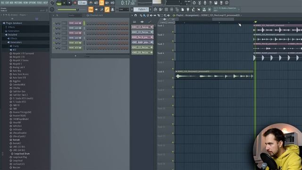Screen dimensions: 302x170
Task: Select Kontakt plugin in browser
Action: tap(16, 140)
